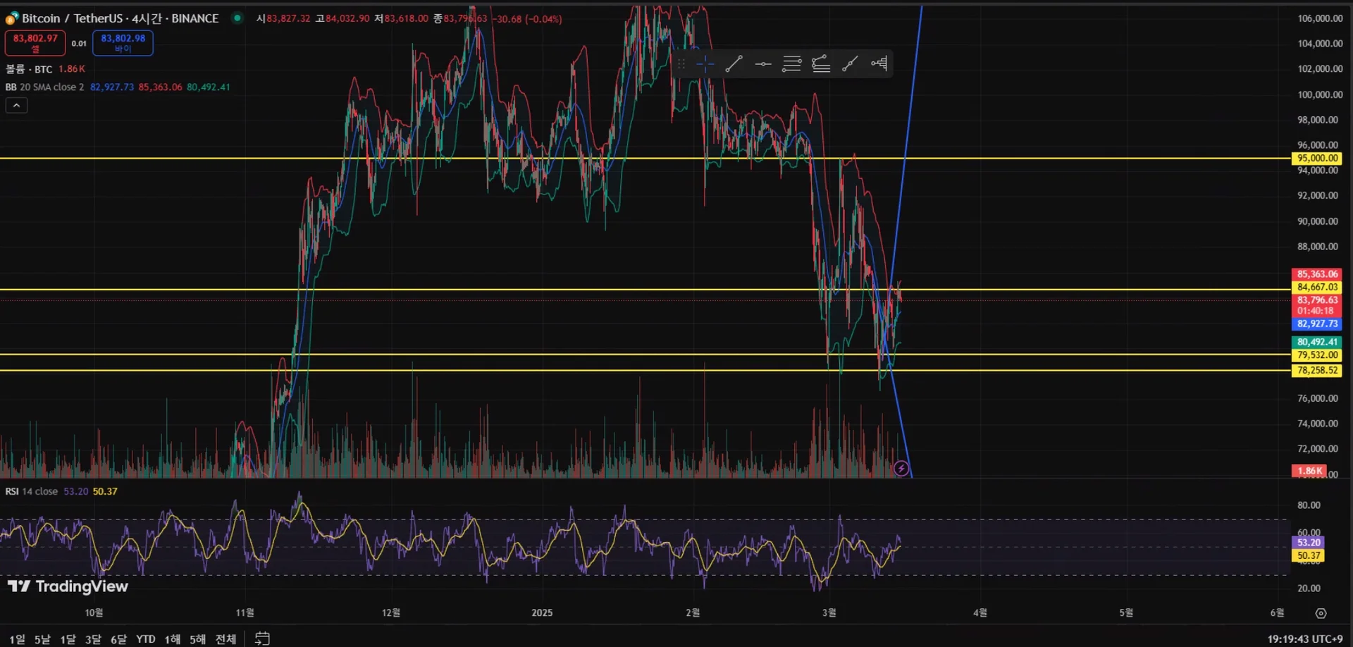The height and width of the screenshot is (647, 1353).
Task: Select the 1해 time range
Action: coord(173,639)
